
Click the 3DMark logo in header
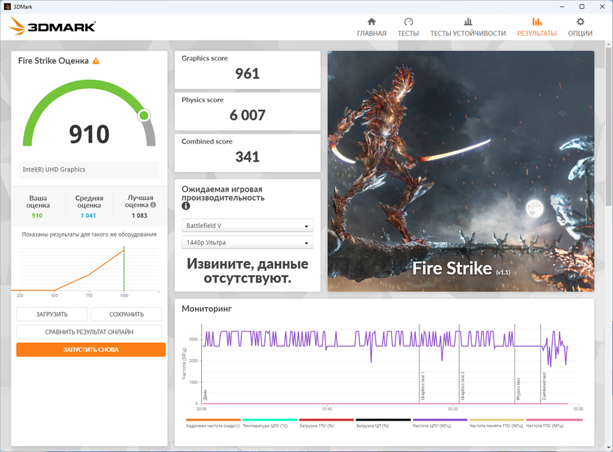[52, 26]
